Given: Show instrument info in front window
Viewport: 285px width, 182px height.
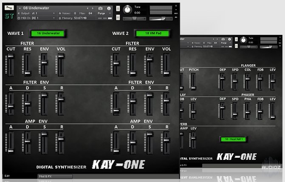Looking at the screenshot, I should point(109,8).
